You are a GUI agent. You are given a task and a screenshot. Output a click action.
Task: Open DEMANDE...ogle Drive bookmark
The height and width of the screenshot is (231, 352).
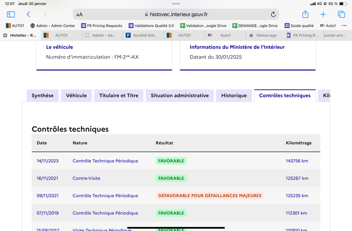[255, 26]
